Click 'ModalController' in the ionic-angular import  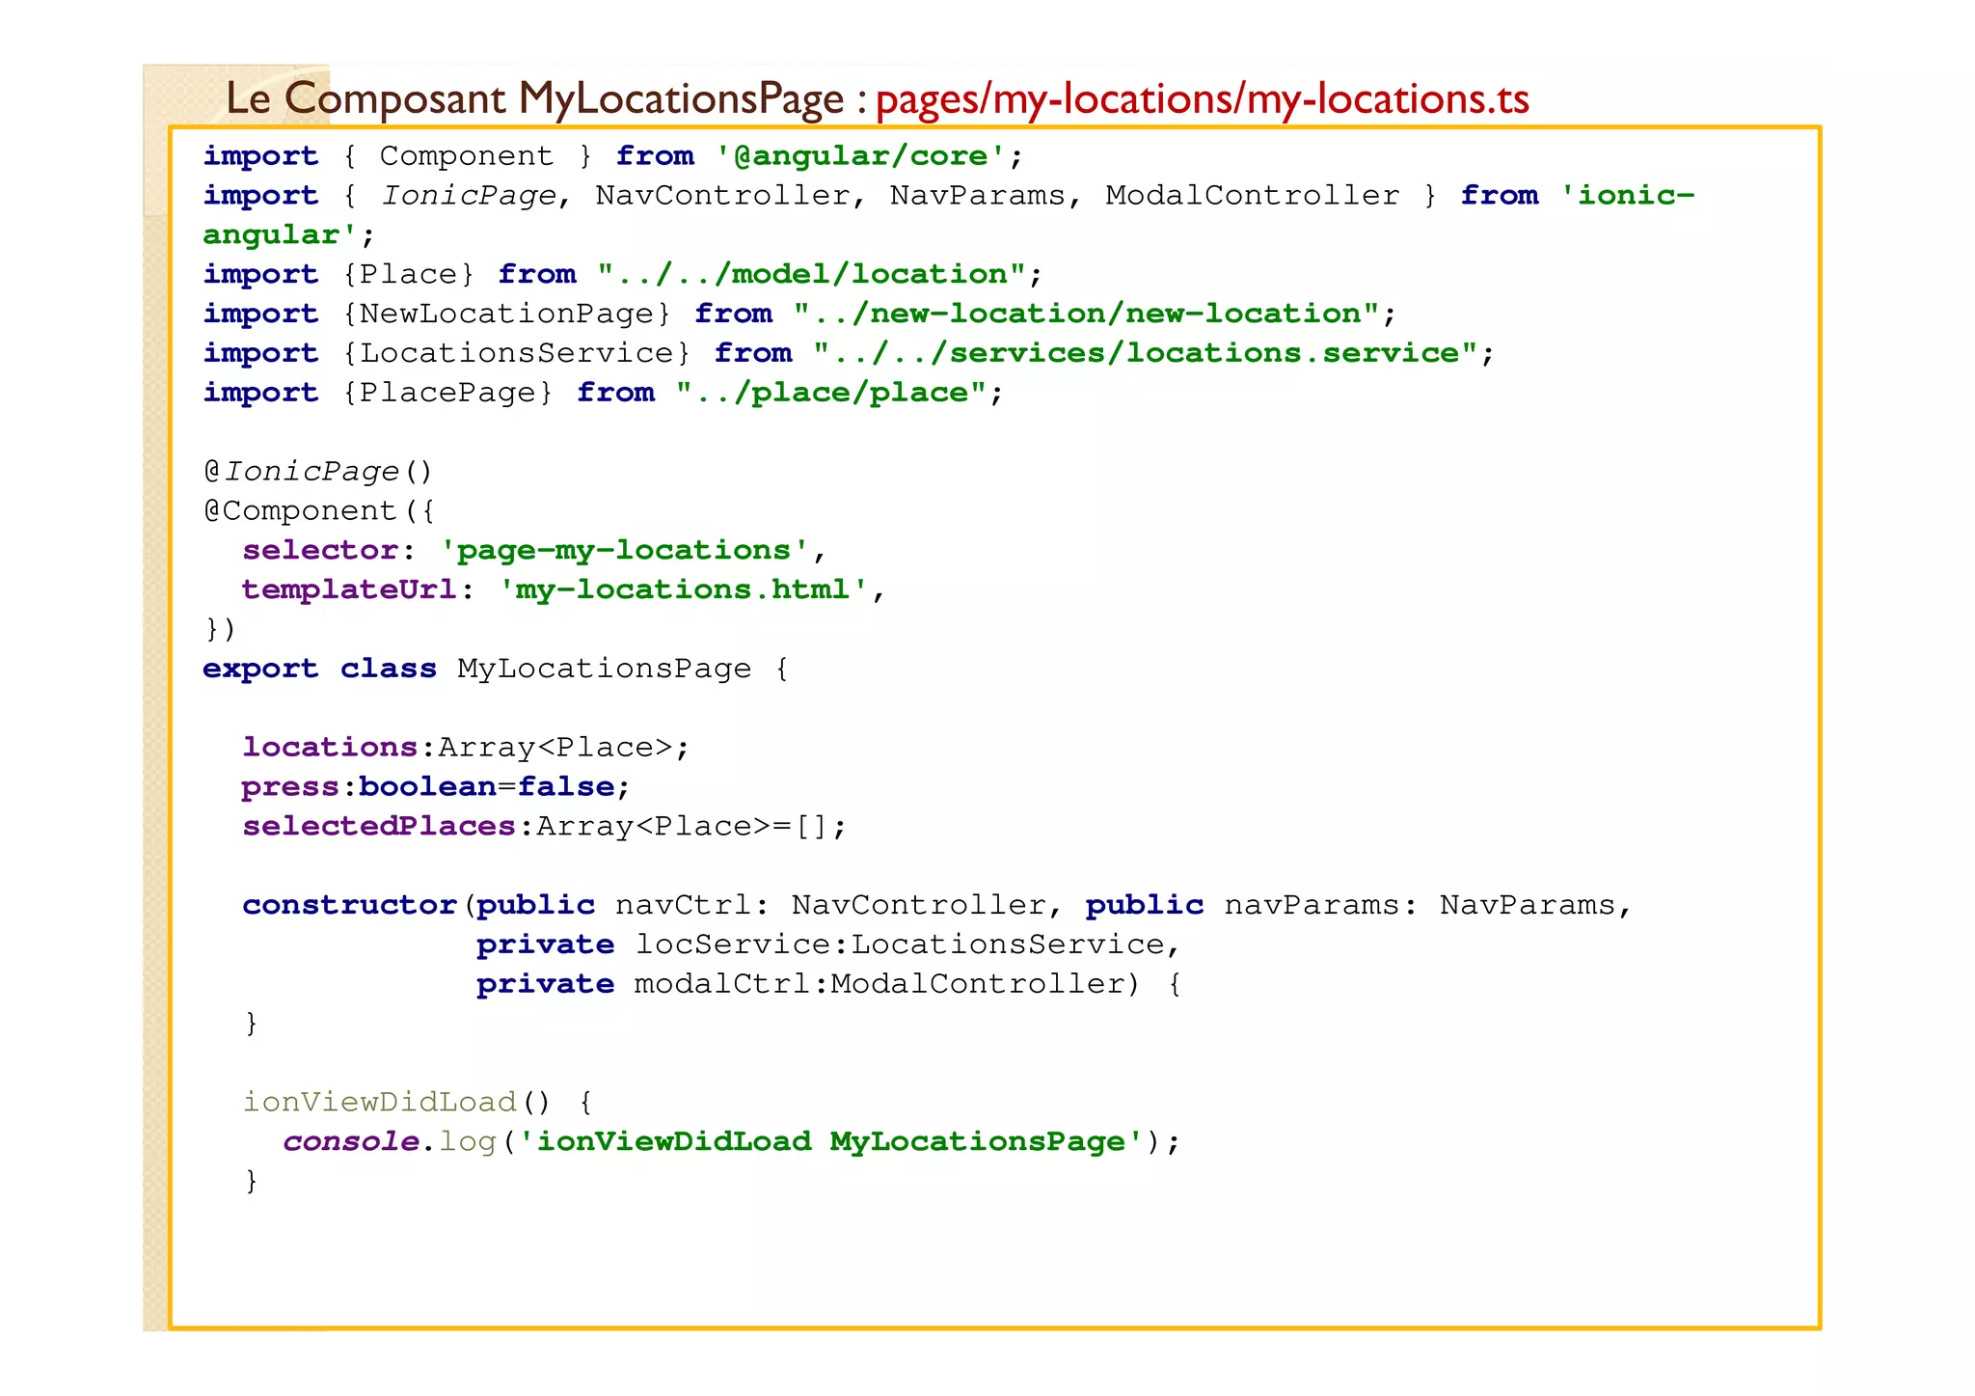[1252, 196]
